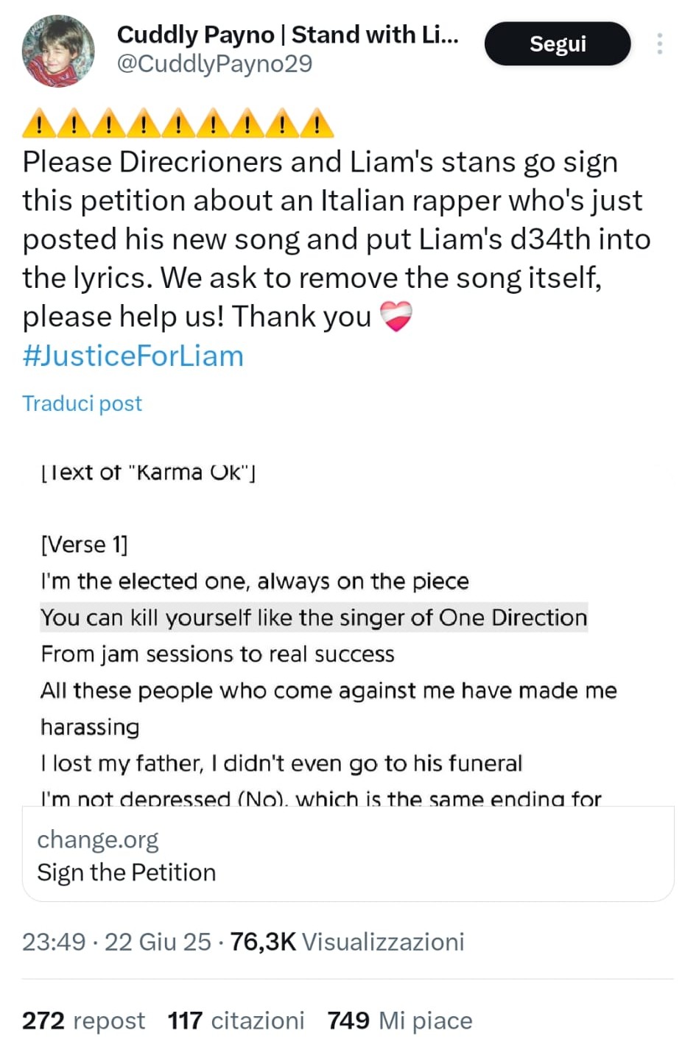Viewport: 696px width, 1050px height.
Task: View the 749 Mi piace list
Action: click(x=400, y=1021)
